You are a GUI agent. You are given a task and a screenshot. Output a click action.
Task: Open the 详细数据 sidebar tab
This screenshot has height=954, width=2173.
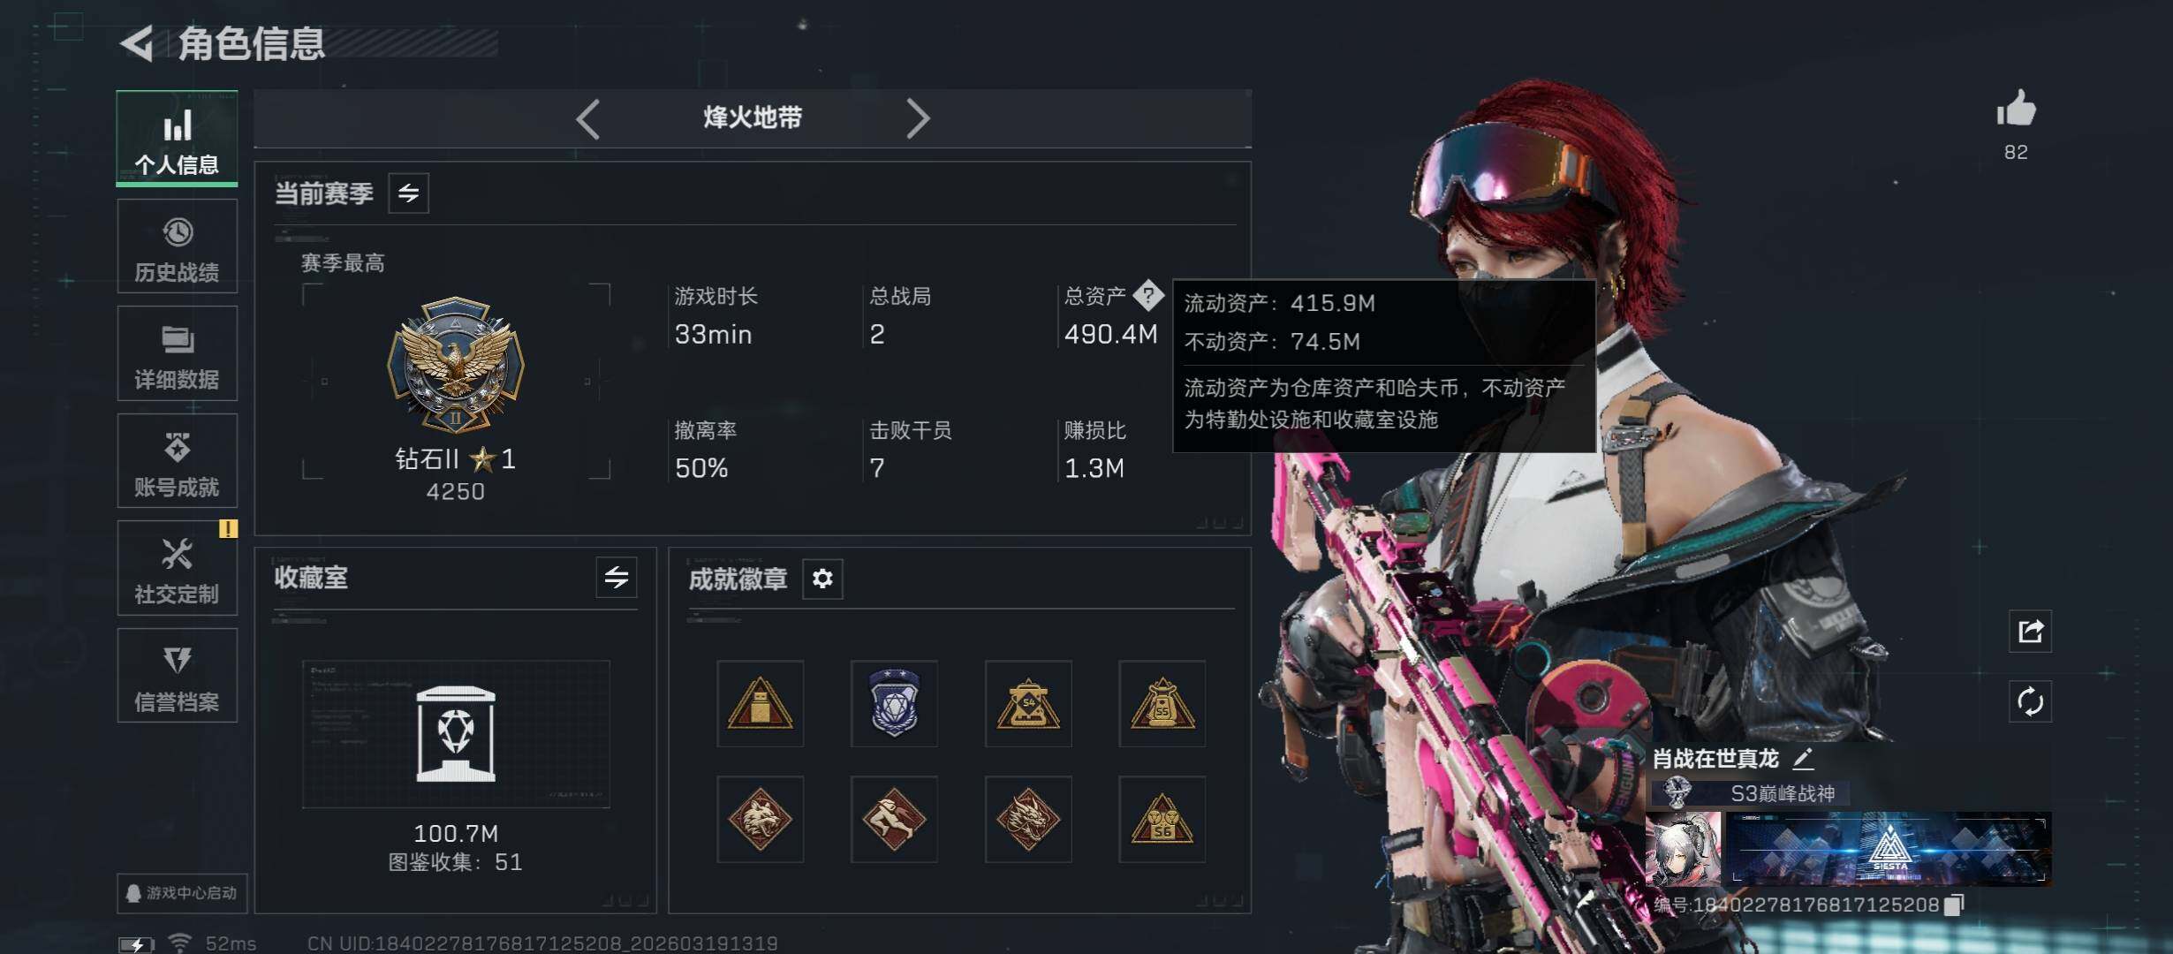(x=178, y=353)
